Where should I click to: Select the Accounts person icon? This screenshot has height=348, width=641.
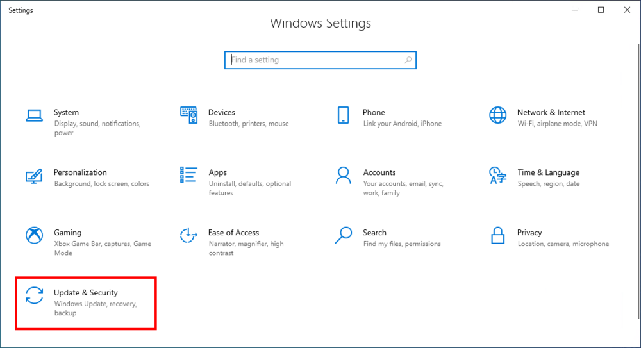click(x=344, y=176)
